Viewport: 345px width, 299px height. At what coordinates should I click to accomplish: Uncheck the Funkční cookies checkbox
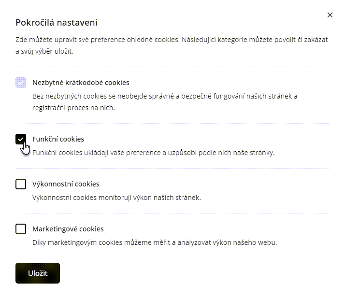[x=21, y=139]
